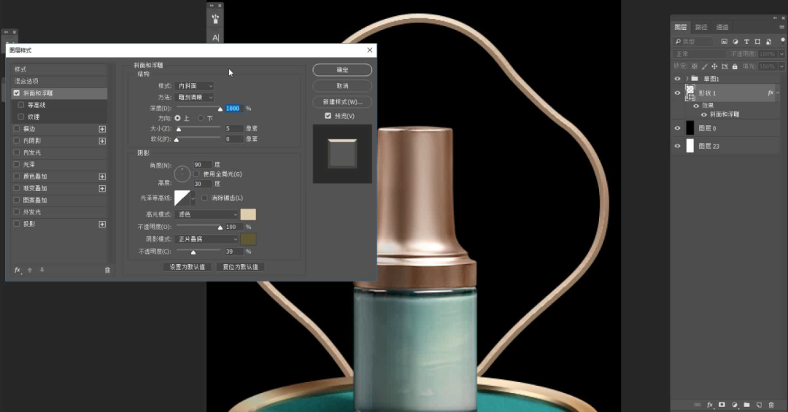Click the 大小 size input field

(233, 128)
